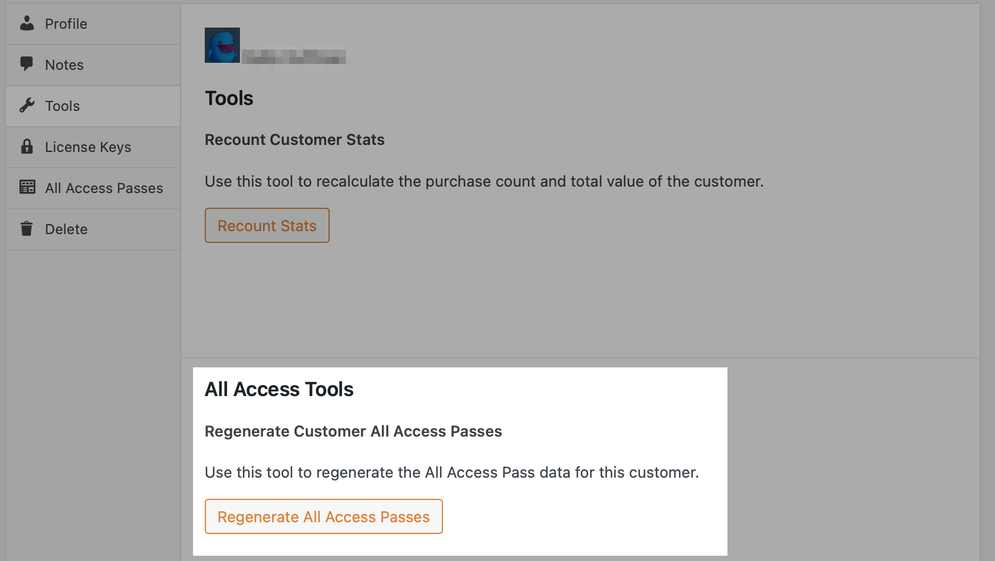Open the All Access Passes tab label
The height and width of the screenshot is (561, 995).
click(x=104, y=188)
